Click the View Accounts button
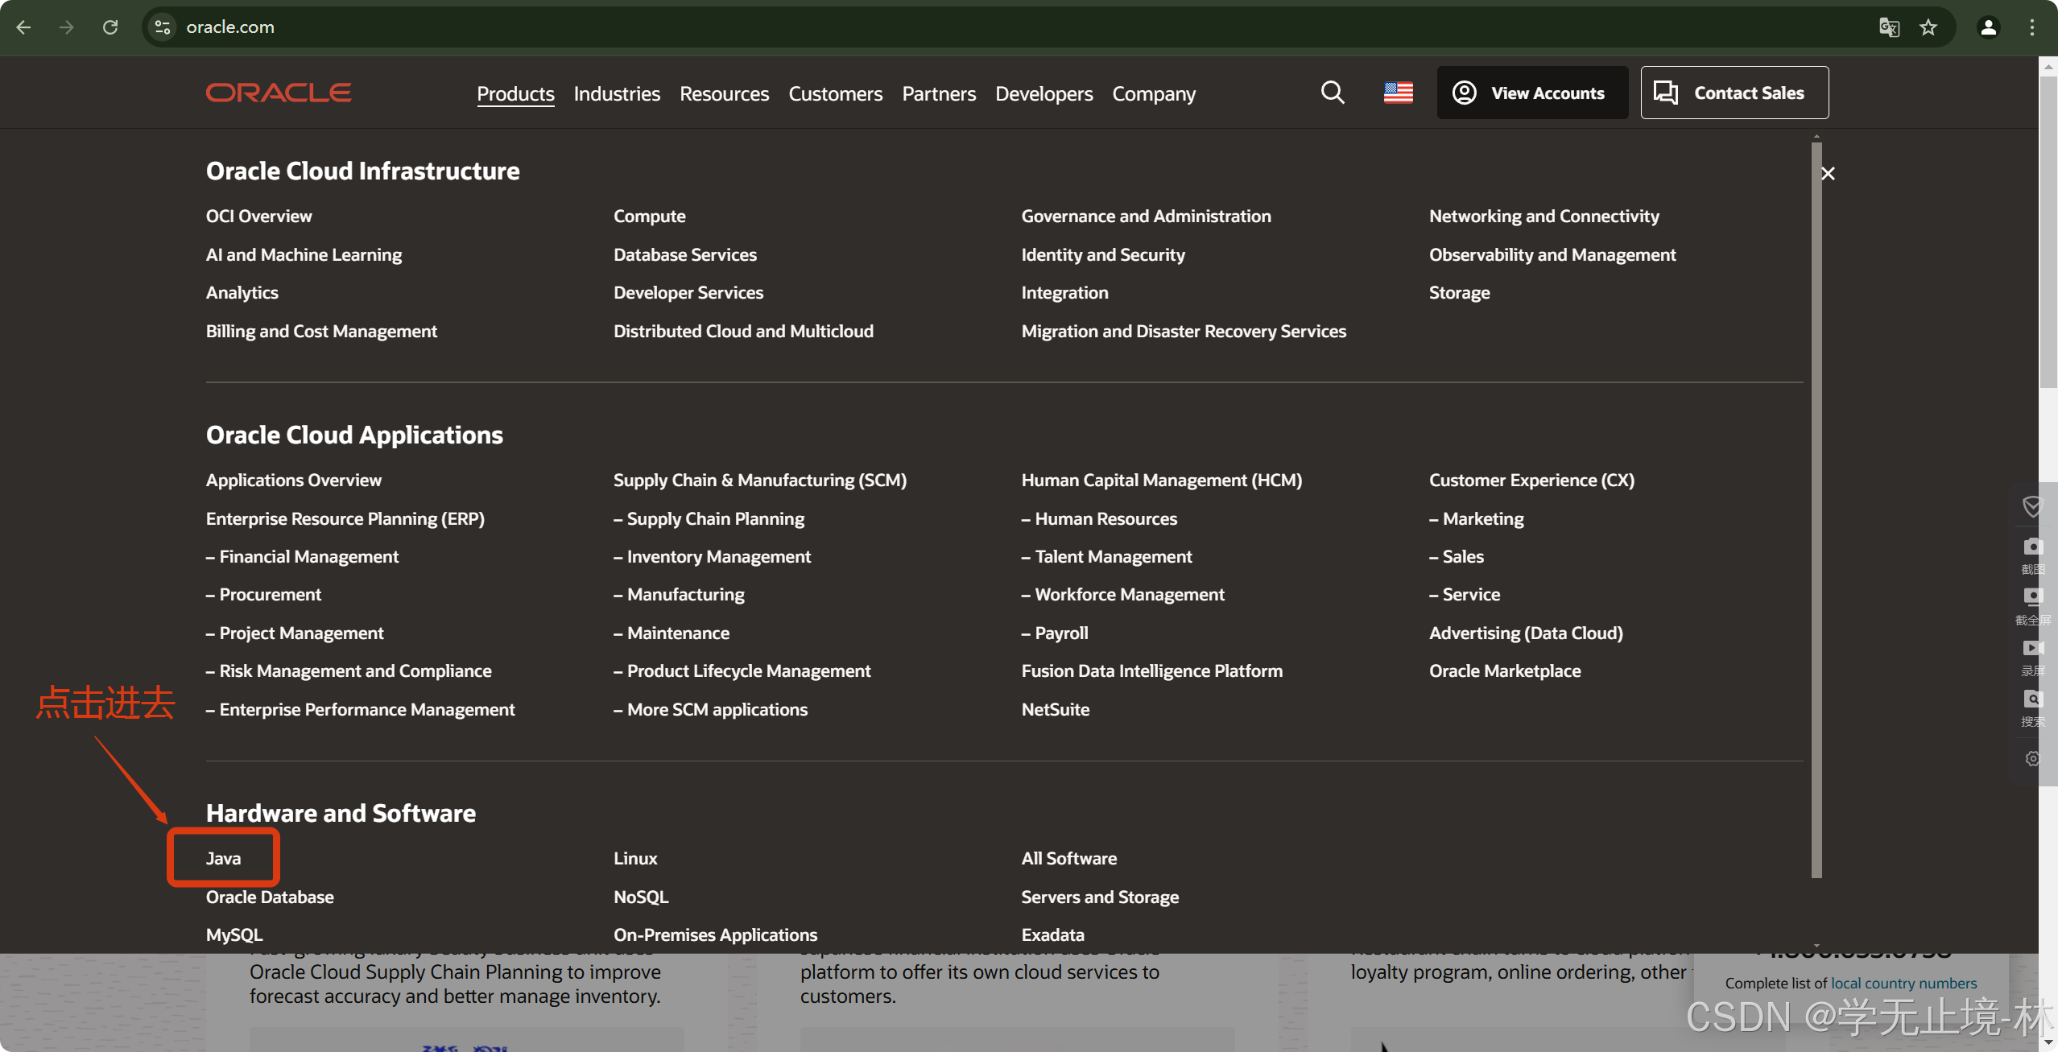 1531,93
